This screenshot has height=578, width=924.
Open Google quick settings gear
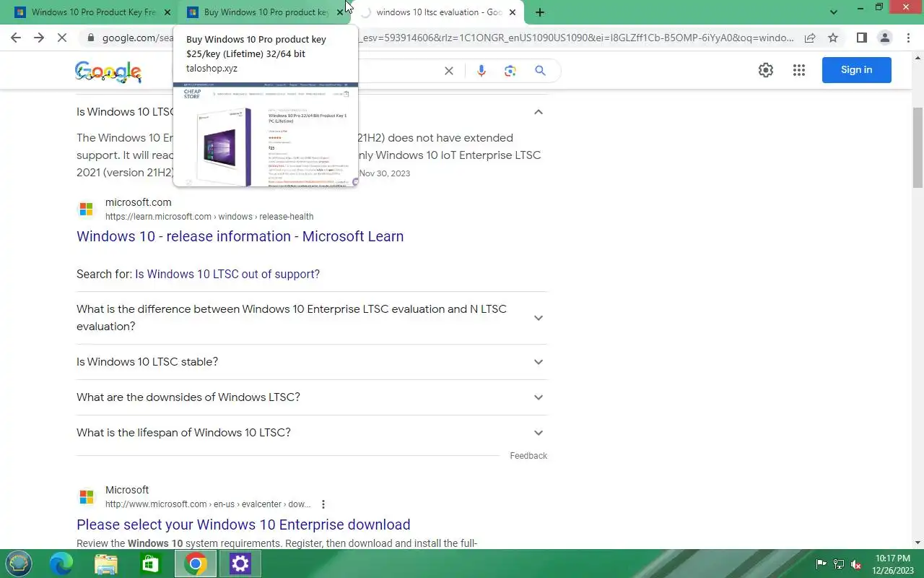[766, 70]
